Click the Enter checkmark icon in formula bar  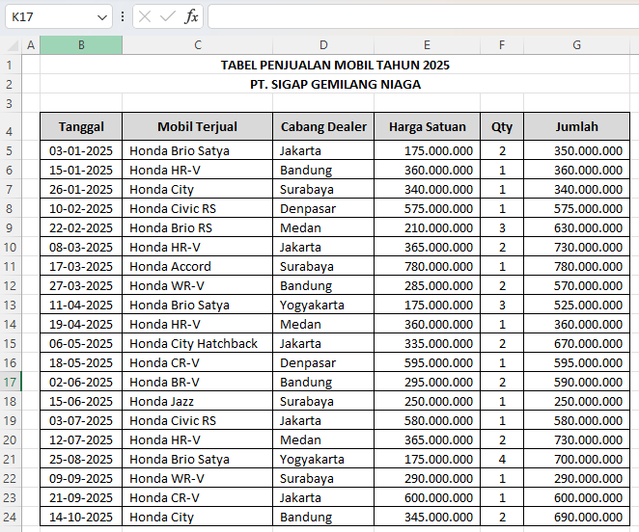[168, 16]
